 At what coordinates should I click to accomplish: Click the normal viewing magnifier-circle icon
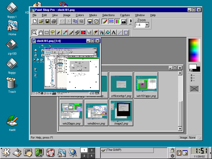pyautogui.click(x=96, y=21)
